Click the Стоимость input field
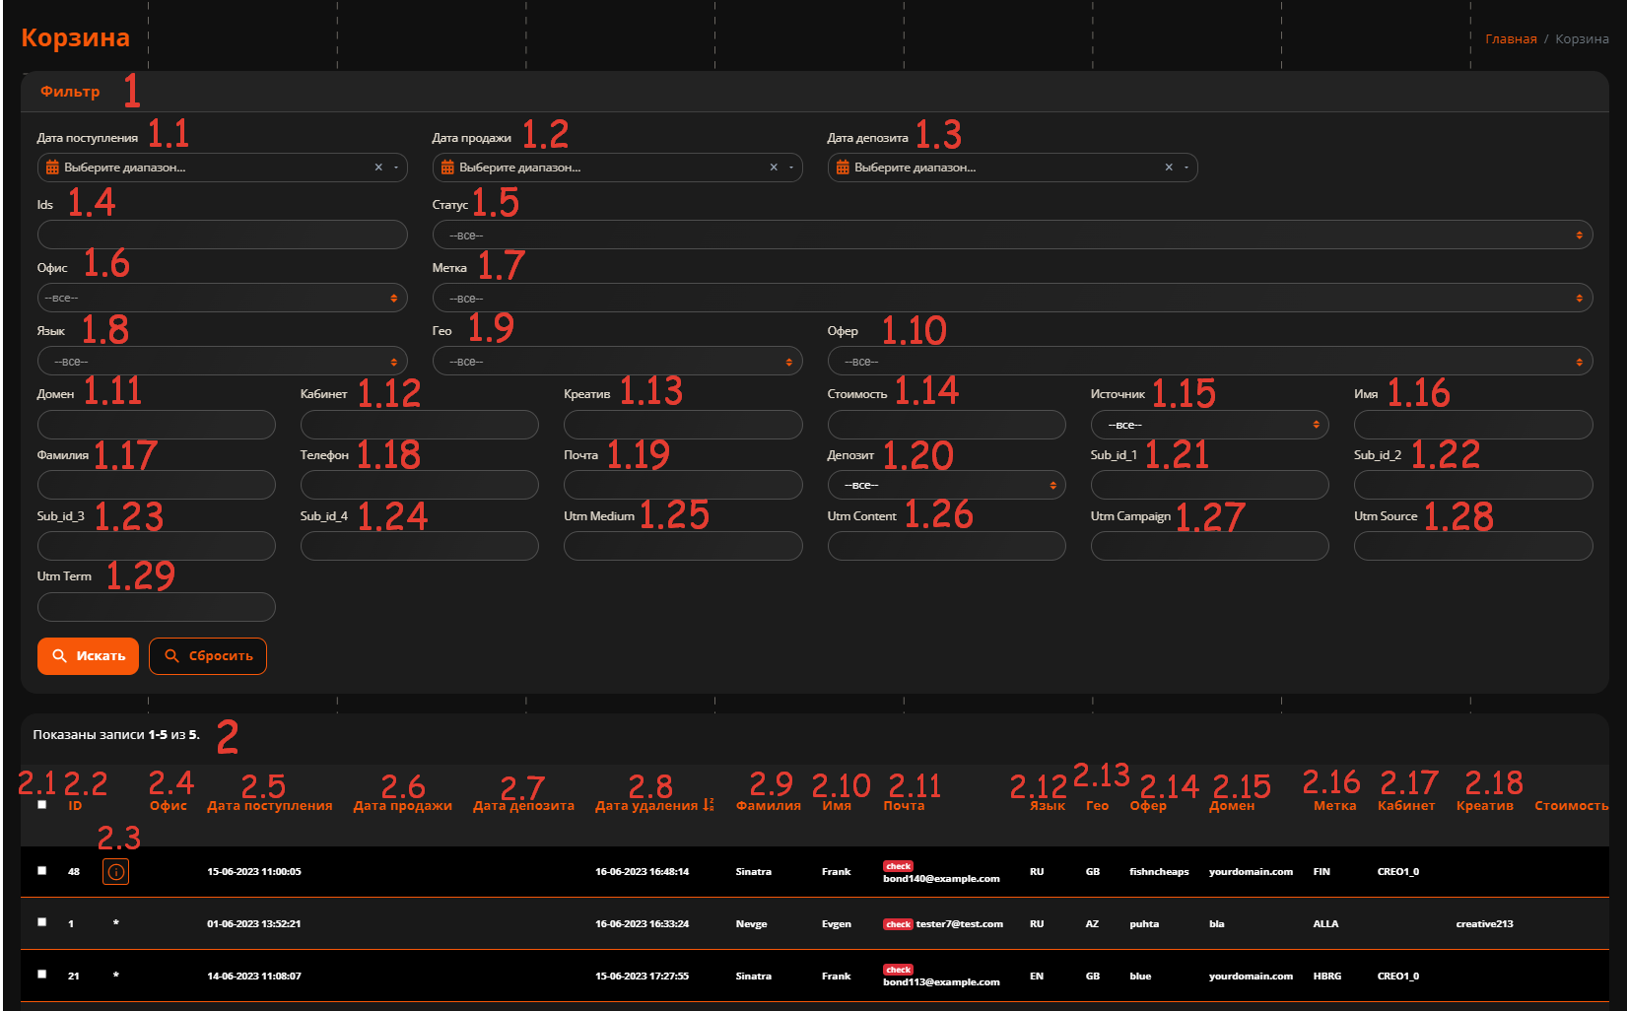Image resolution: width=1627 pixels, height=1011 pixels. (x=946, y=425)
